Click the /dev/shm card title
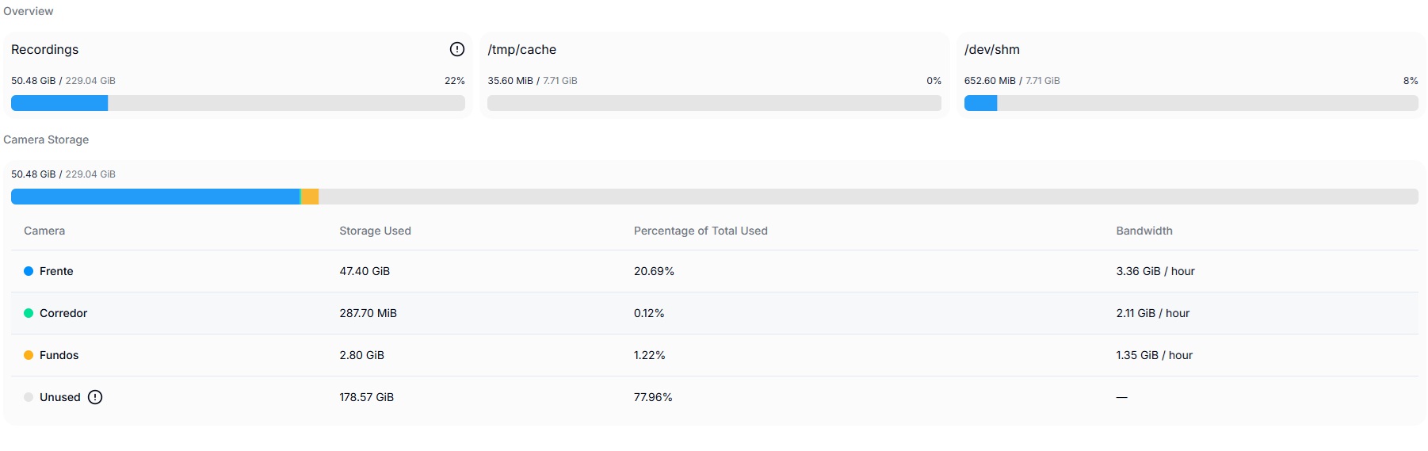This screenshot has height=451, width=1428. click(992, 49)
